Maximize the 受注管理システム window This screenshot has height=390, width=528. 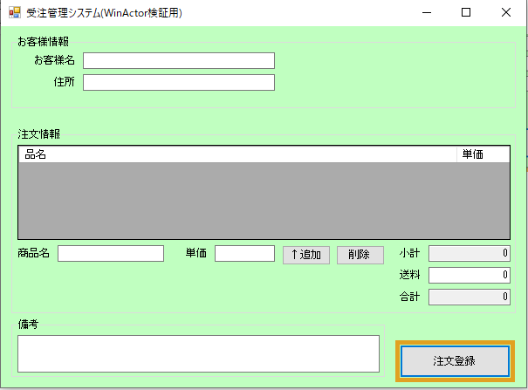(466, 13)
